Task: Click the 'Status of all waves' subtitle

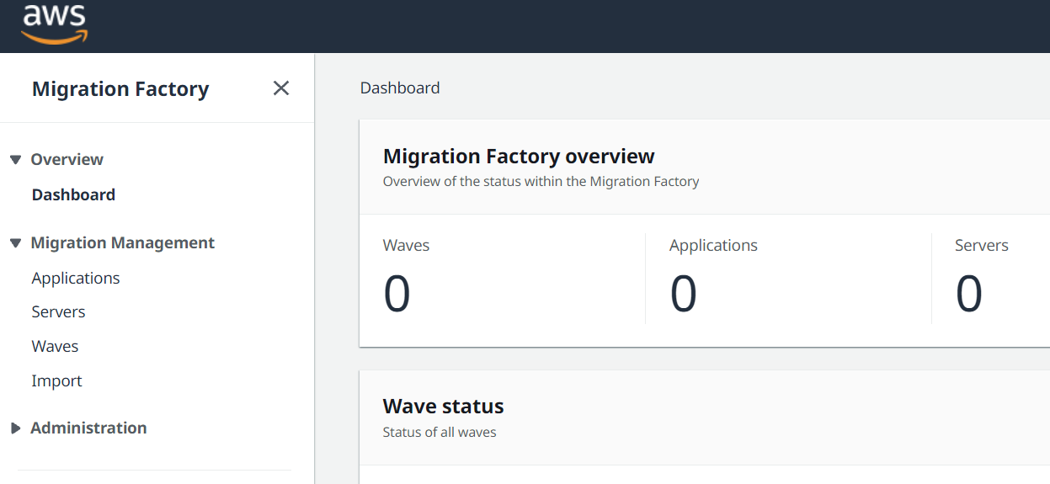Action: pyautogui.click(x=440, y=432)
